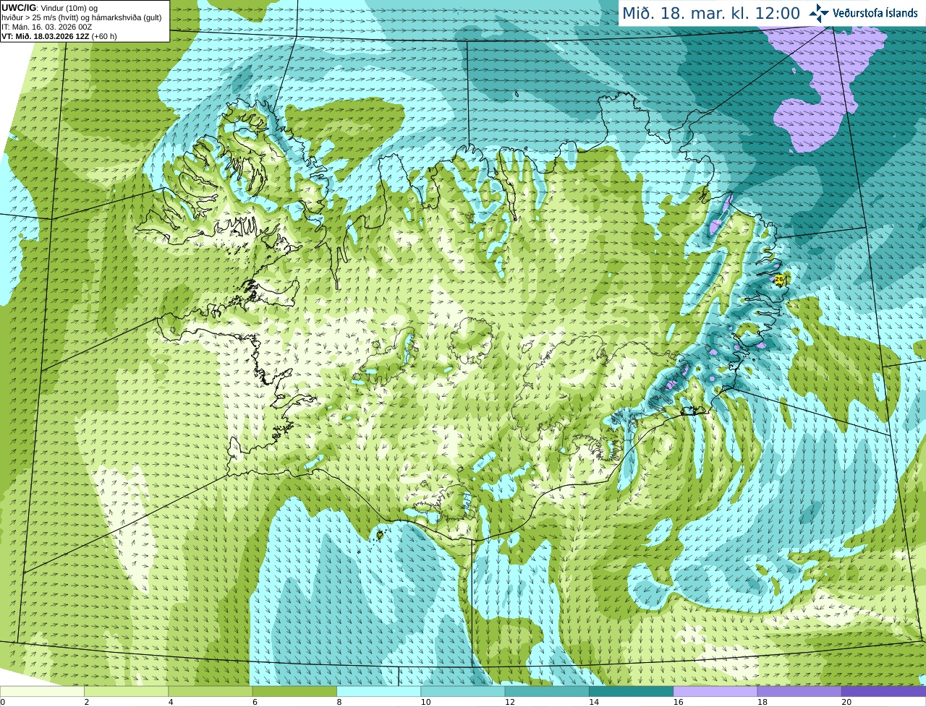
Task: Click the legend label 6
Action: click(x=255, y=702)
